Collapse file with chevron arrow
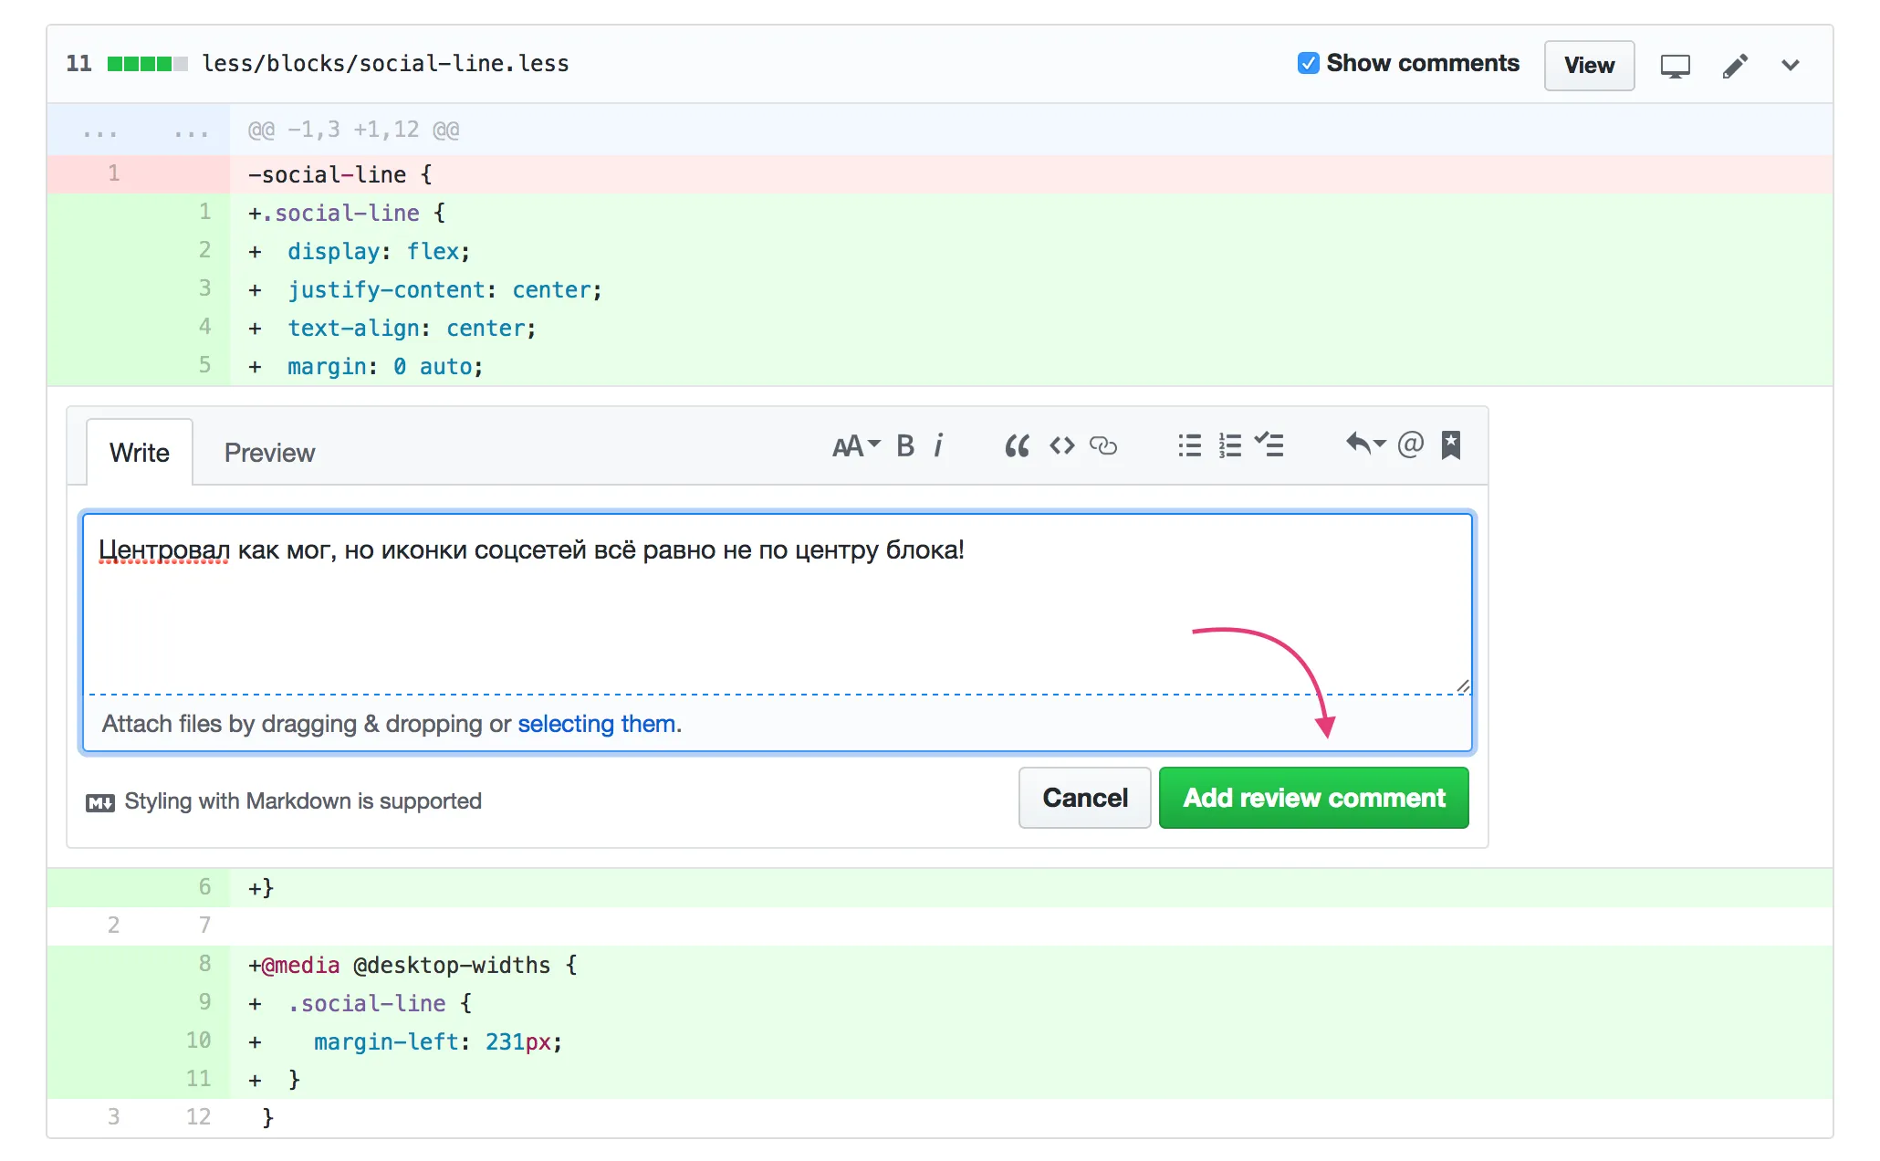This screenshot has height=1161, width=1880. tap(1791, 66)
